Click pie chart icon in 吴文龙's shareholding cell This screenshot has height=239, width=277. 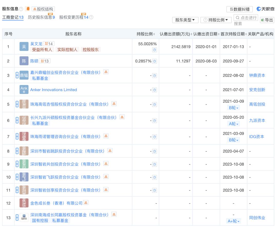pos(154,50)
